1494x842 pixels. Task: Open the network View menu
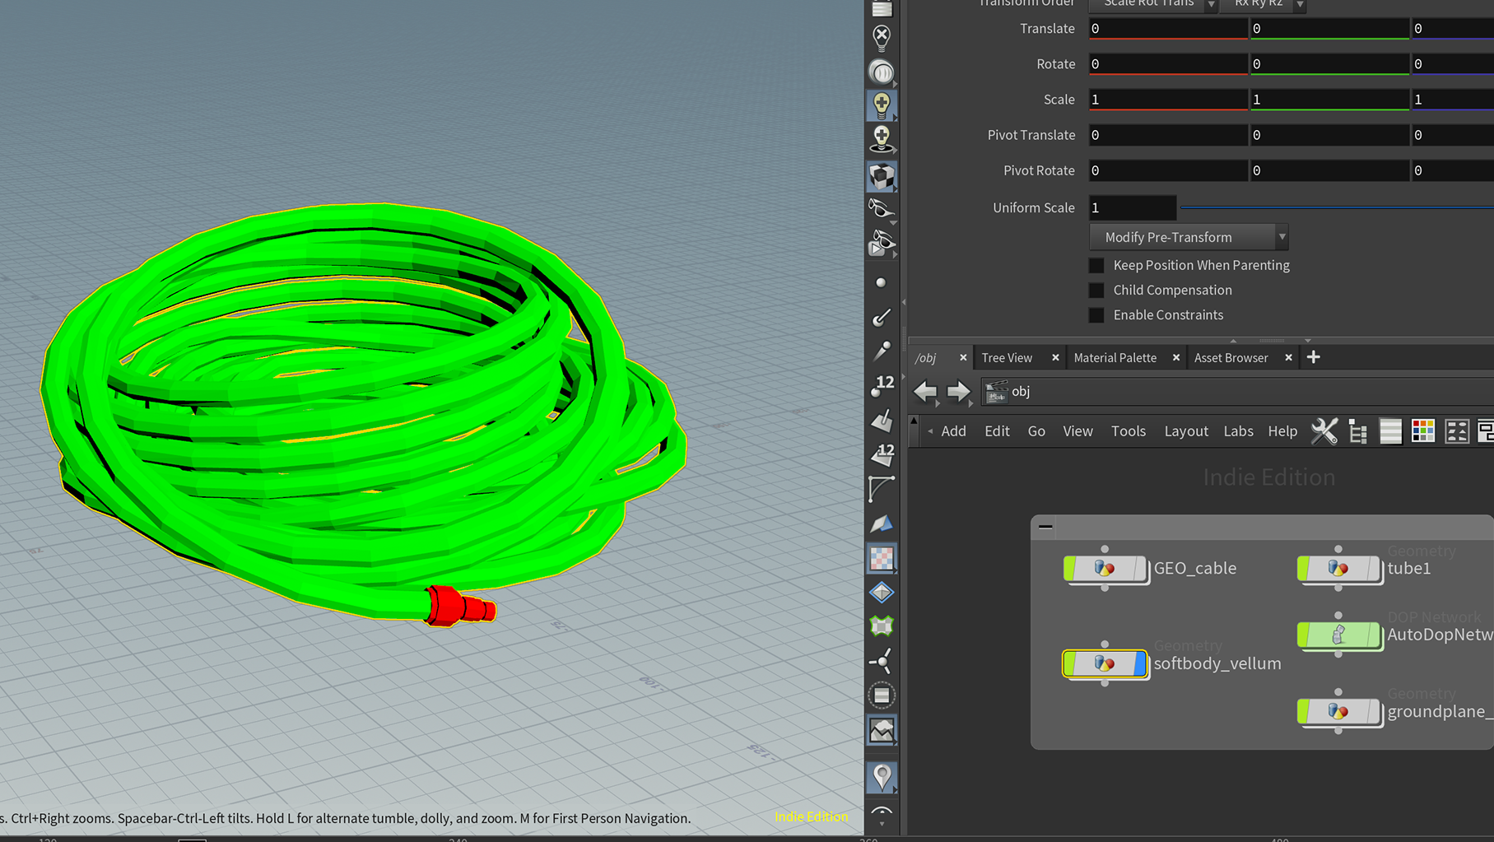(x=1077, y=431)
